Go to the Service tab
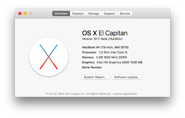 pyautogui.click(x=125, y=13)
